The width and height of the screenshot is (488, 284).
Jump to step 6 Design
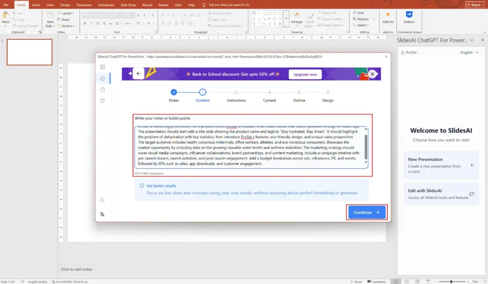(328, 92)
